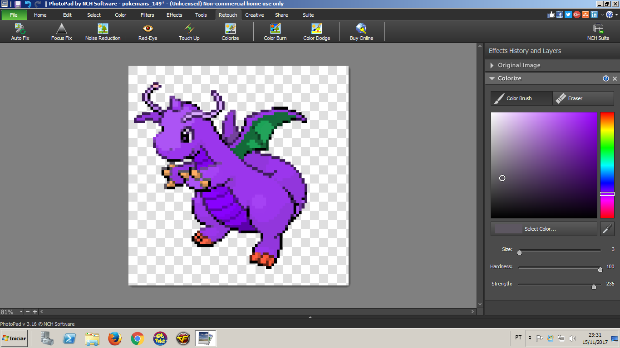Adjust the Hardness slider
This screenshot has height=348, width=620.
(x=560, y=267)
